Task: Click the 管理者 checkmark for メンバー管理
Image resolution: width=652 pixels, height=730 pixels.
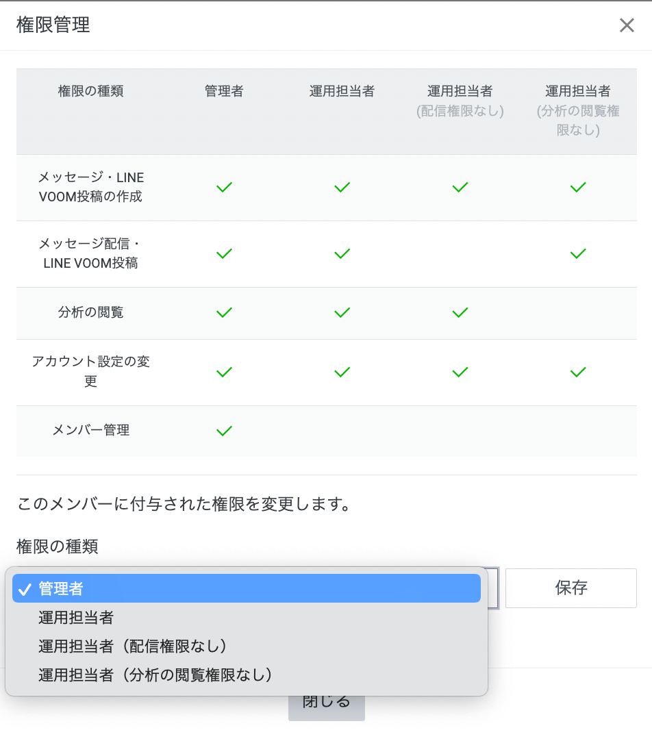Action: pos(224,431)
